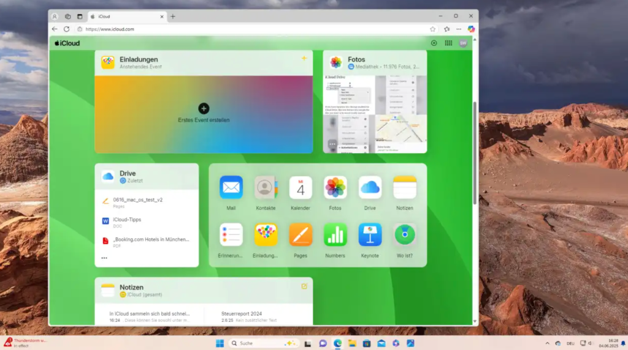Click the new note compose icon in the Notizen widget
The width and height of the screenshot is (628, 350).
pyautogui.click(x=304, y=286)
